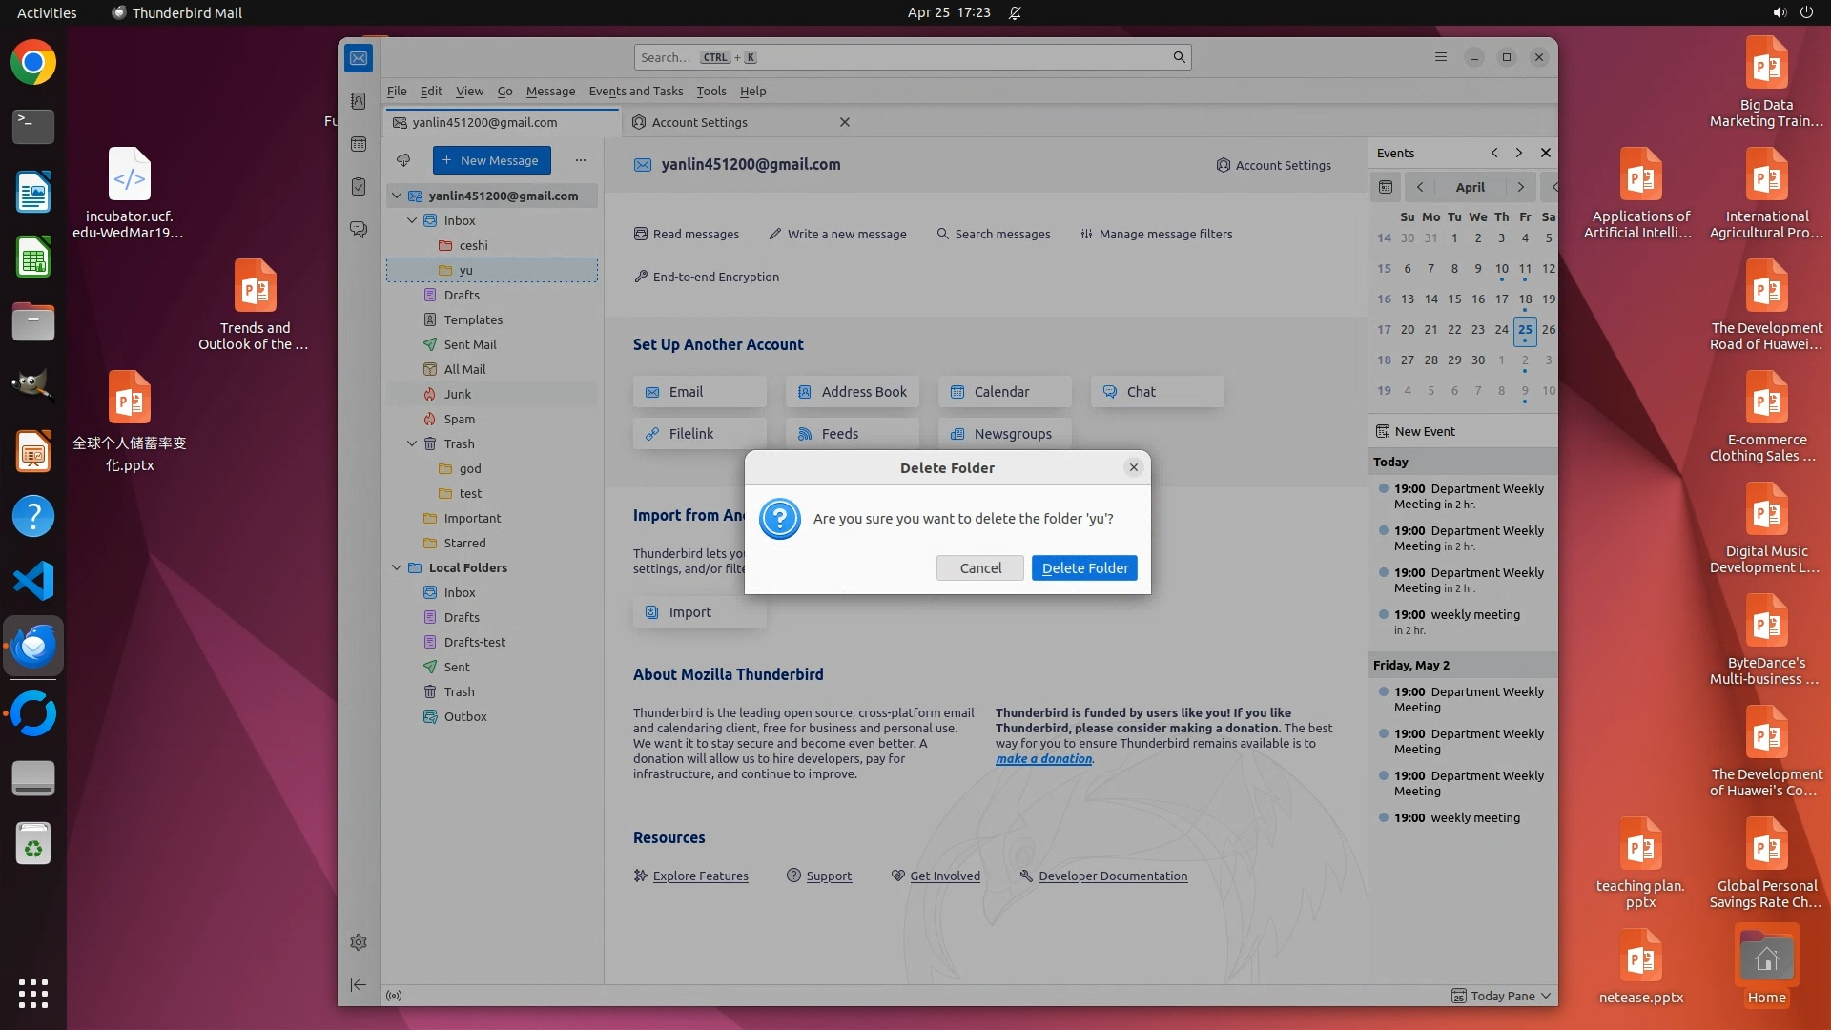Open the Chat space icon
This screenshot has width=1831, height=1030.
click(x=359, y=230)
